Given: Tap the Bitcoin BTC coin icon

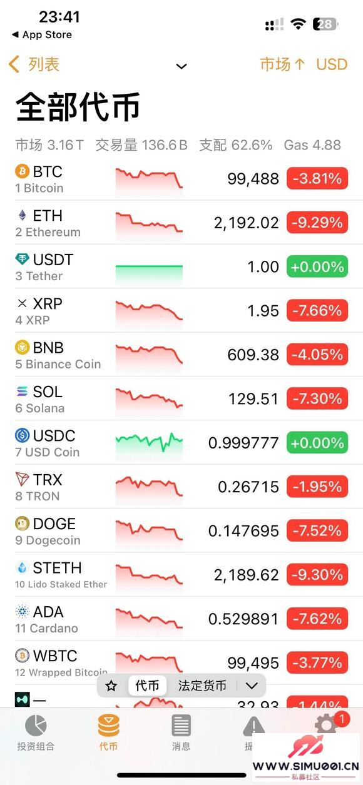Looking at the screenshot, I should pyautogui.click(x=23, y=171).
